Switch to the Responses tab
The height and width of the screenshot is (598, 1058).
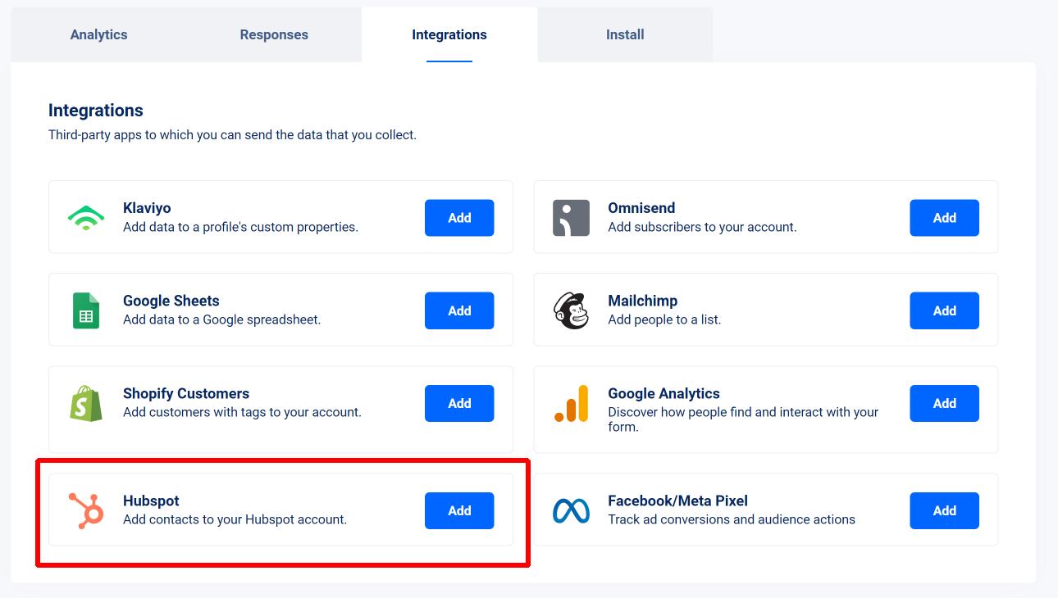click(274, 34)
